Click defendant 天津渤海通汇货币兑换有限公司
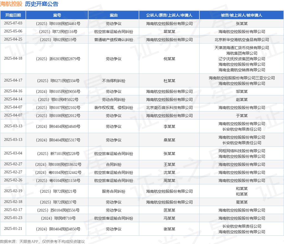284x244 pixels. pyautogui.click(x=242, y=48)
